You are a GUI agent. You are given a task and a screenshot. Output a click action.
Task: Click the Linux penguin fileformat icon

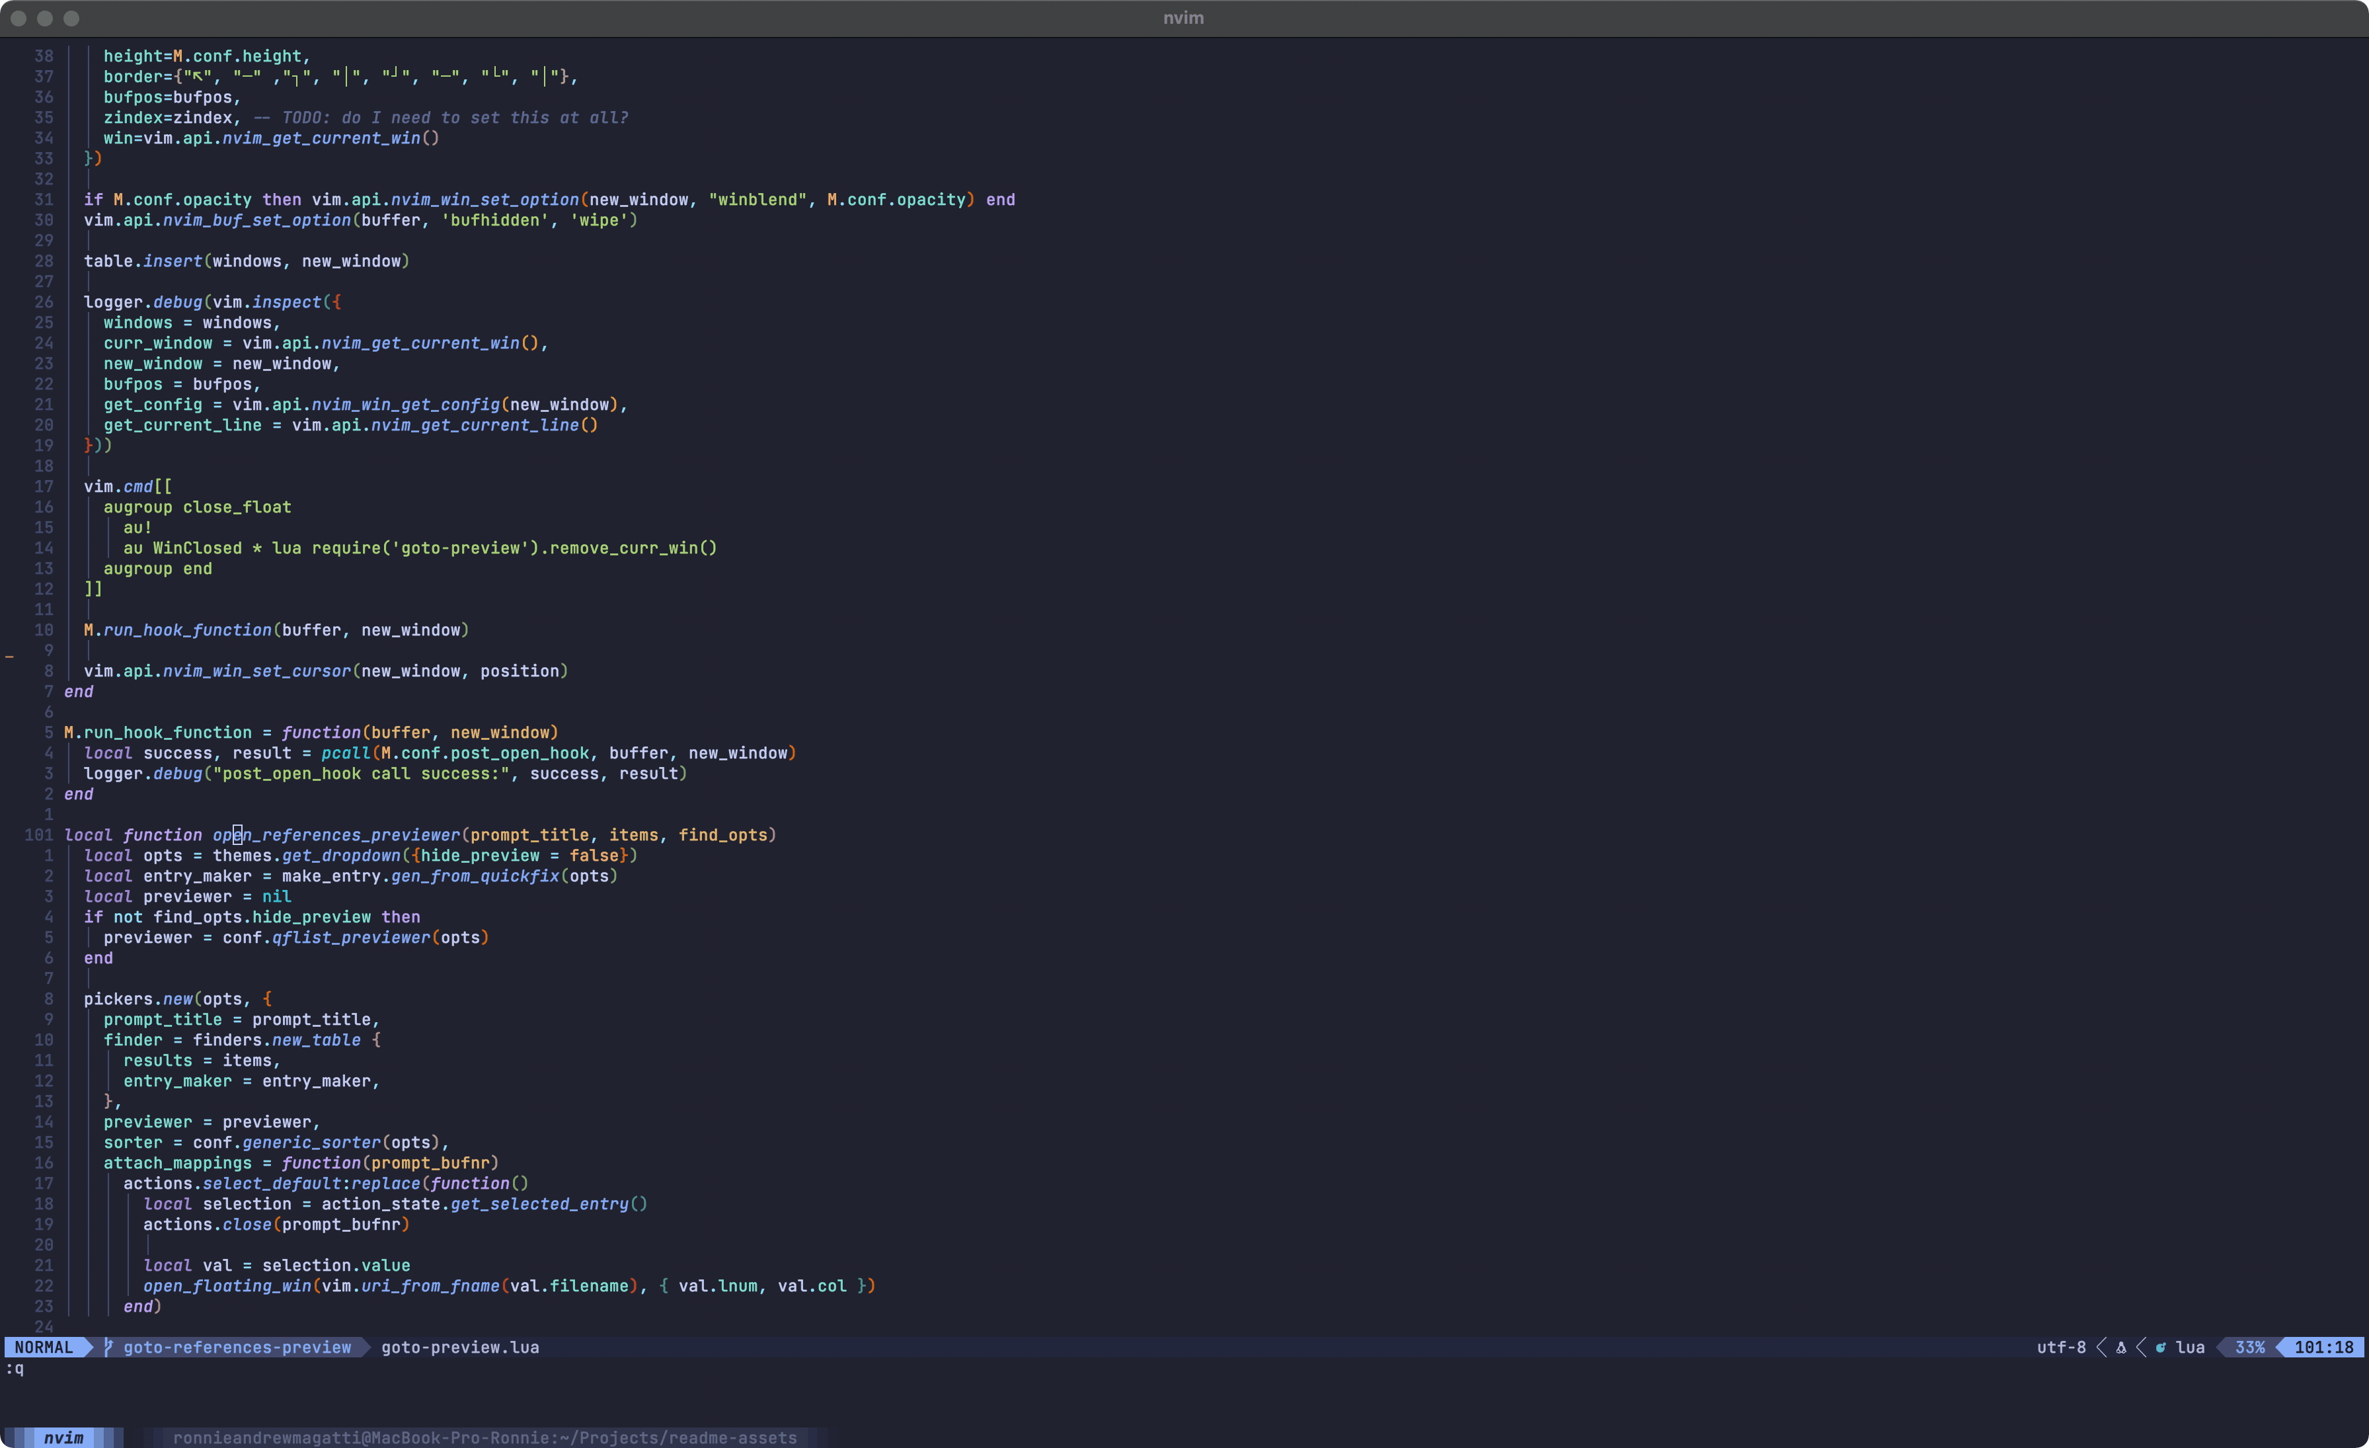(x=2121, y=1347)
